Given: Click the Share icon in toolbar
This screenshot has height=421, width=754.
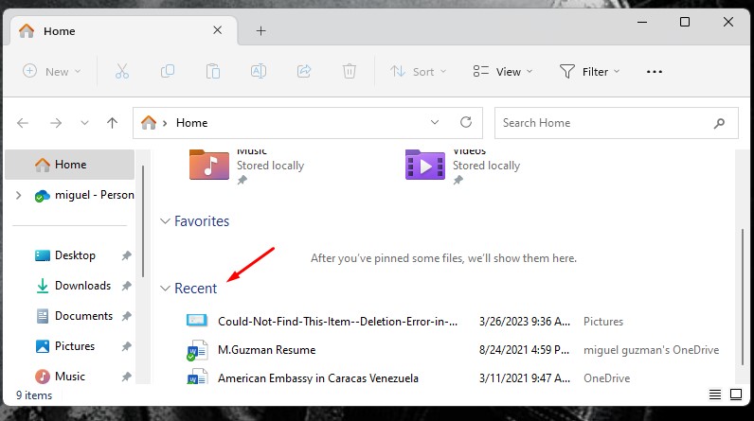Looking at the screenshot, I should [x=304, y=72].
